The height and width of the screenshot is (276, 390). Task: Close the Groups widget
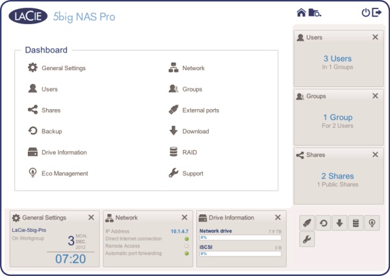[375, 96]
